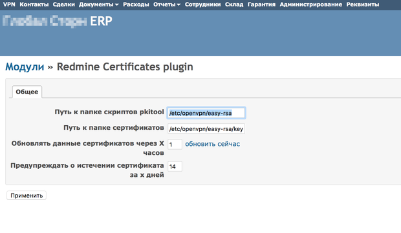Select the Общее tab
The height and width of the screenshot is (233, 401).
(27, 92)
